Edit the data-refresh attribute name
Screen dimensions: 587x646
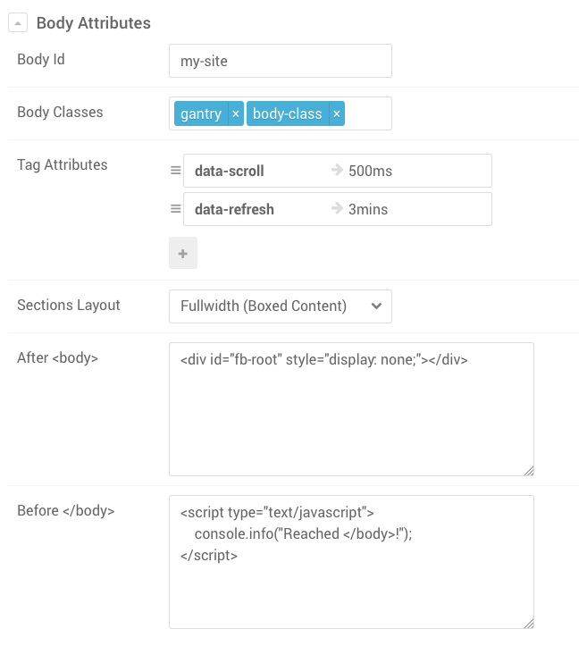pyautogui.click(x=250, y=209)
